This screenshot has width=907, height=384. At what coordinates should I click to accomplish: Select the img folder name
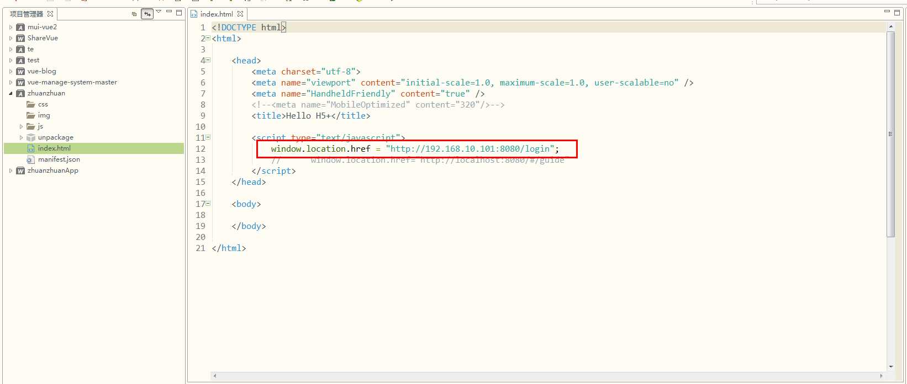pos(44,115)
